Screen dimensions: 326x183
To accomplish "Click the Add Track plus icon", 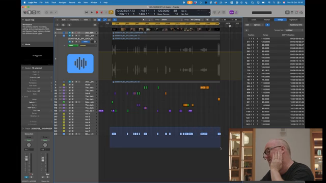I will [x=57, y=25].
